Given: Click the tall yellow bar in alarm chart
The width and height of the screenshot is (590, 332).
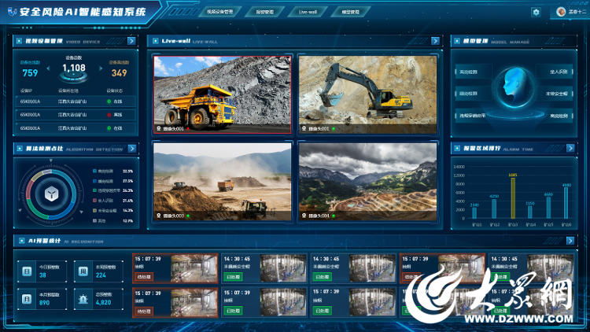Looking at the screenshot, I should click(x=512, y=198).
